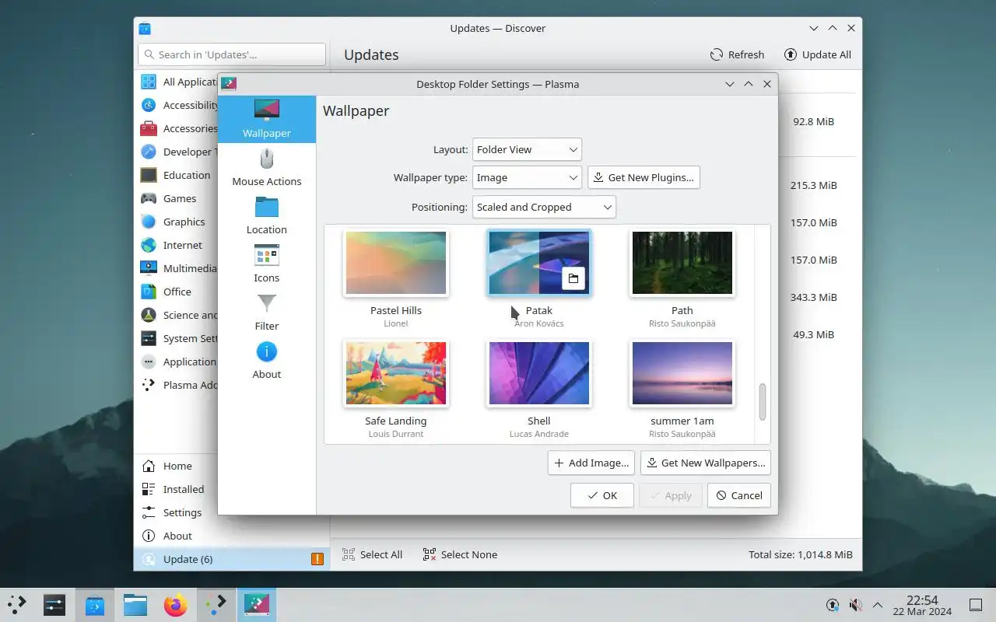Open the Mouse Actions settings page
The height and width of the screenshot is (622, 996).
coord(266,168)
